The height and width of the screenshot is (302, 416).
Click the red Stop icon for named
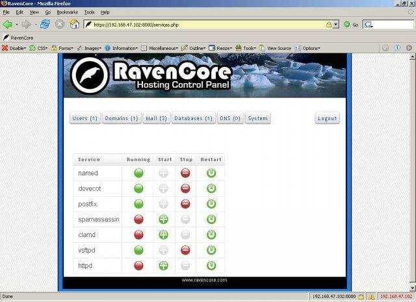coord(185,173)
